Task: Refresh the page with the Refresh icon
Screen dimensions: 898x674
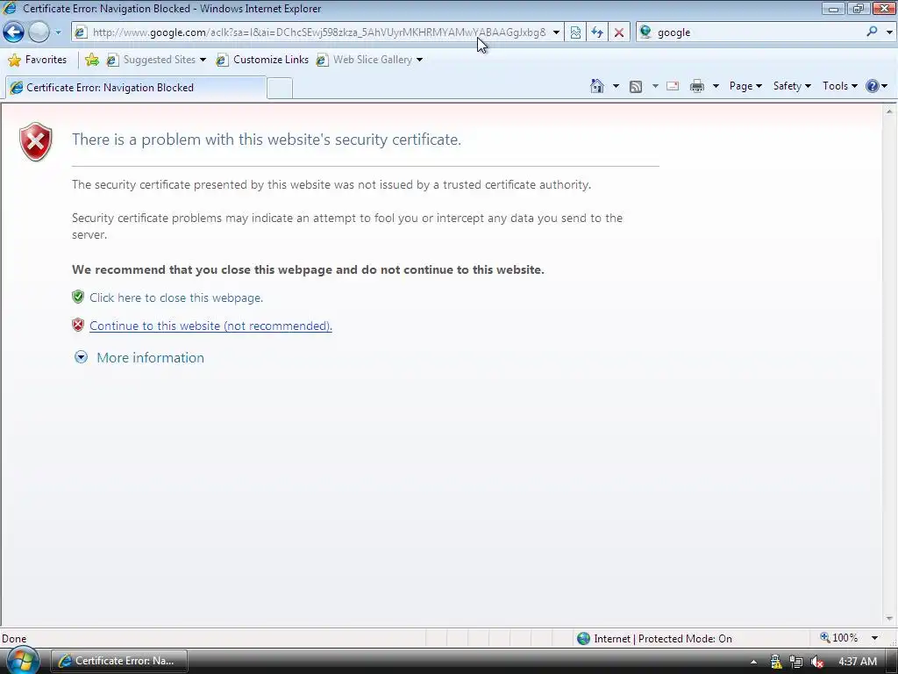Action: (597, 32)
